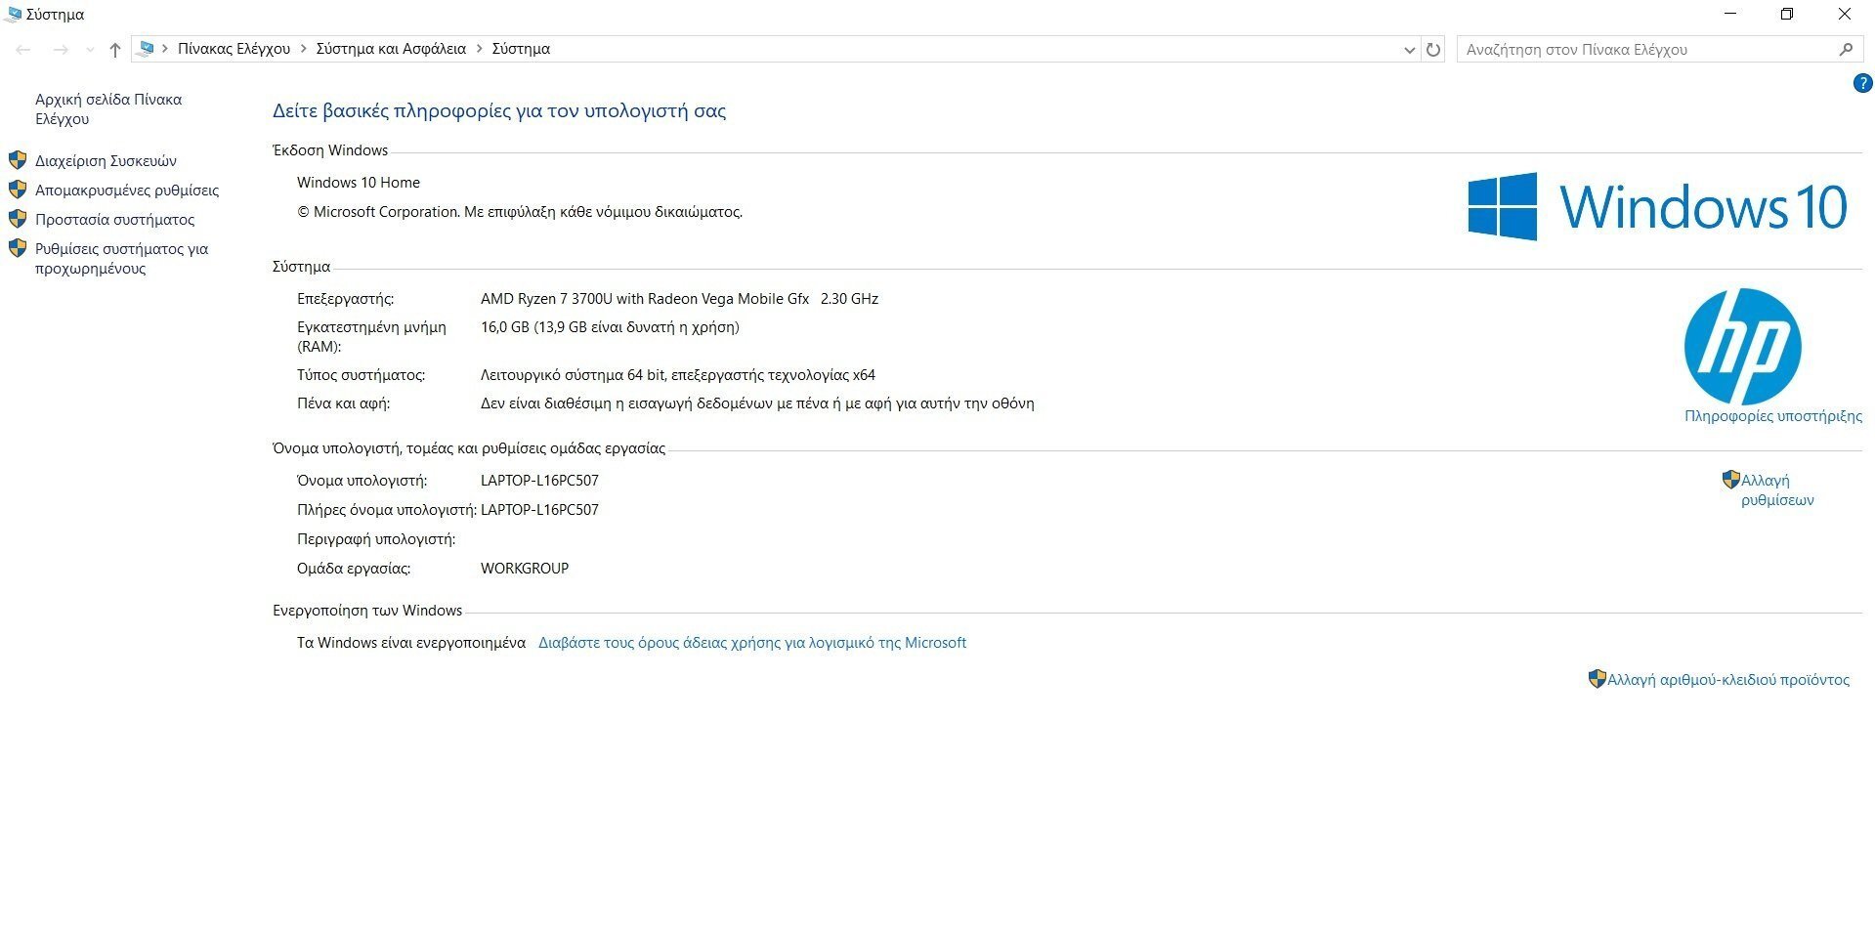Expand chevron after Σύστημα και Ασφάλεια
This screenshot has height=933, width=1875.
click(480, 49)
